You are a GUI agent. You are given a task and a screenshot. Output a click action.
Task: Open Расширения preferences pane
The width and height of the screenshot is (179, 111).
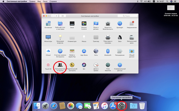click(120, 52)
